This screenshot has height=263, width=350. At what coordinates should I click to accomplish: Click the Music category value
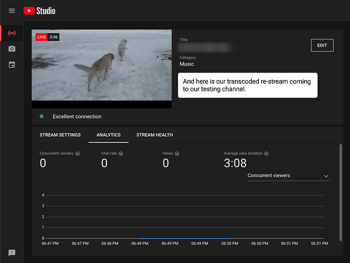point(187,64)
